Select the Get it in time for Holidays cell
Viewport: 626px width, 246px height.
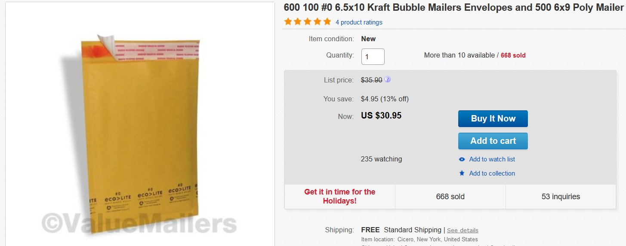[339, 196]
